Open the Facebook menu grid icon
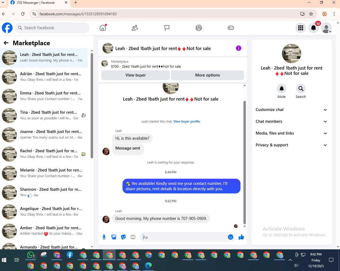 coord(301,28)
